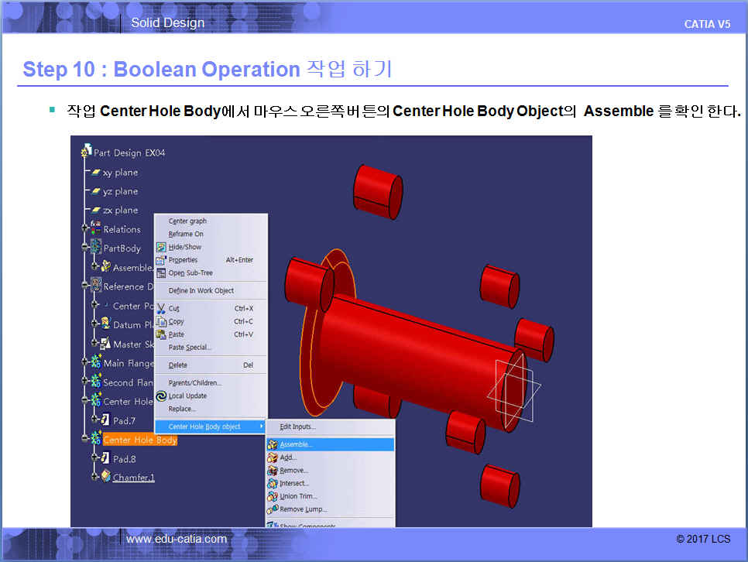
Task: Select Pad.7 in the specification tree
Action: 123,420
